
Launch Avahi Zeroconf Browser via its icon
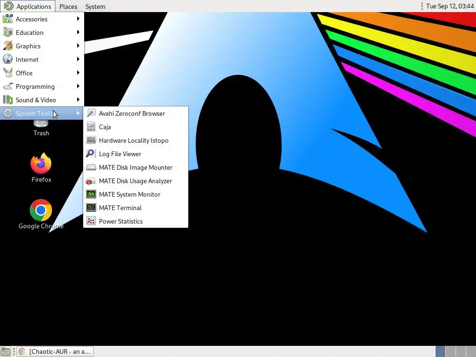(91, 113)
